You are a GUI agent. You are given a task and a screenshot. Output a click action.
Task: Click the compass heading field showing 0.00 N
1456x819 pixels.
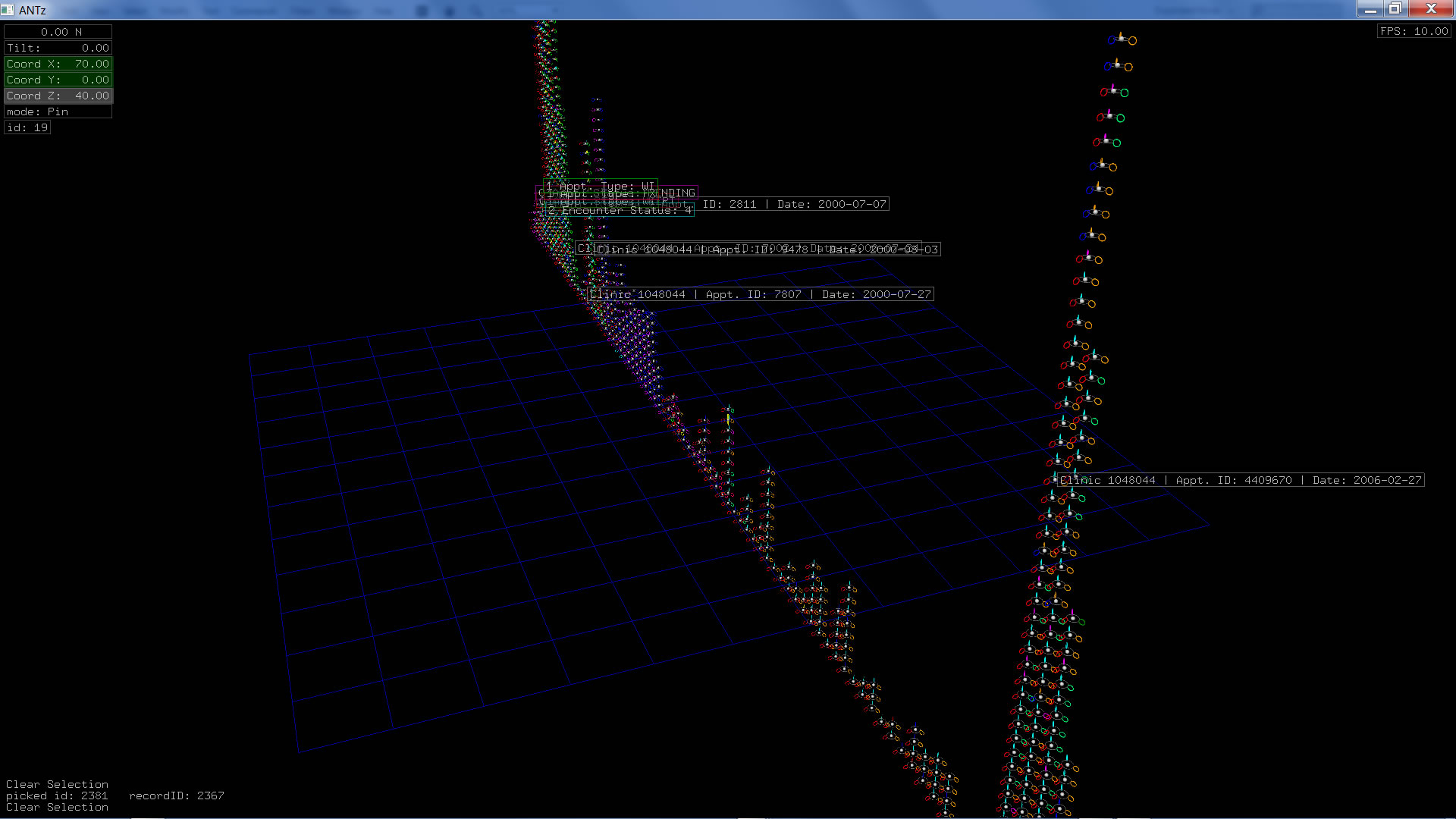[x=58, y=32]
